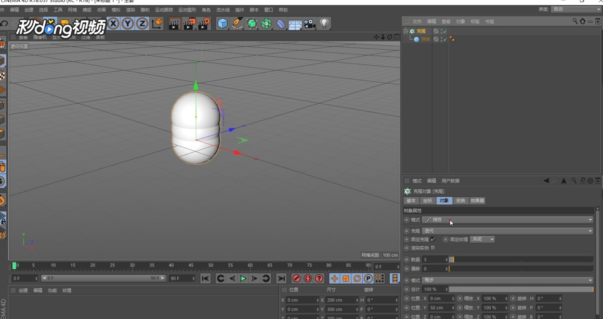Viewport: 603px width, 319px height.
Task: Switch to the 效果器 tab
Action: click(x=477, y=200)
